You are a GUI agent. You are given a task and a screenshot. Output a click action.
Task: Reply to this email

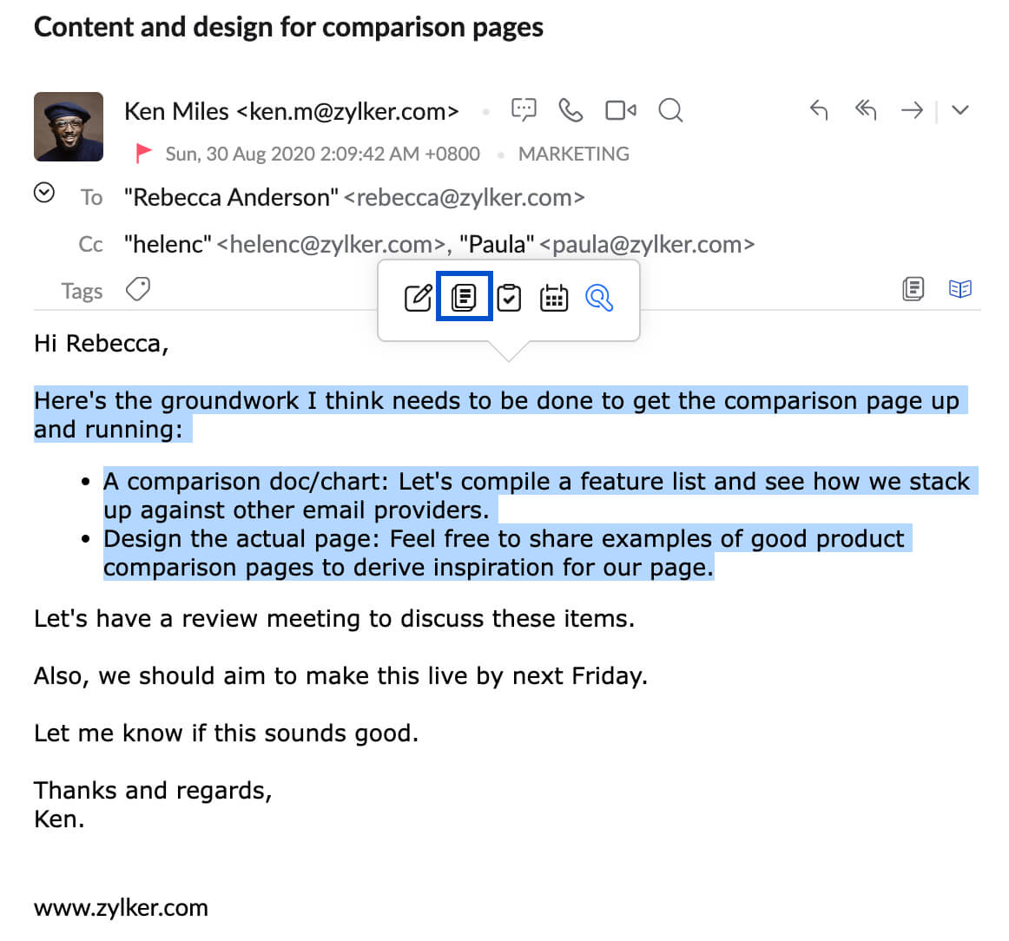point(818,110)
